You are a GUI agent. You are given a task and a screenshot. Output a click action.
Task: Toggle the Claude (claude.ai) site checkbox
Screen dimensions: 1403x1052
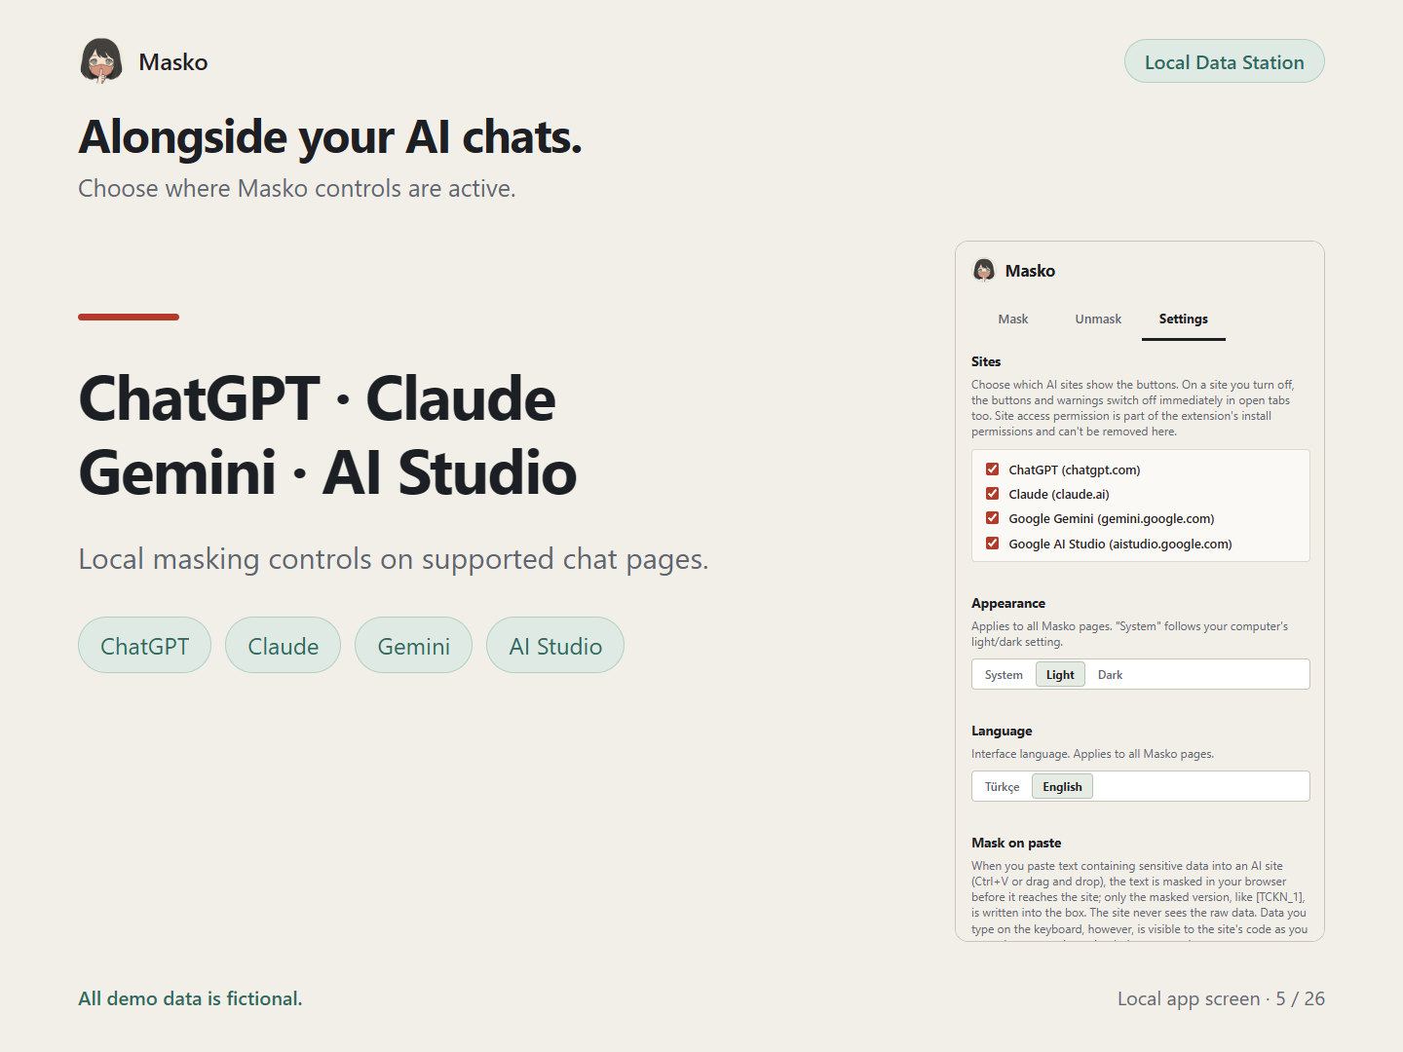[992, 494]
